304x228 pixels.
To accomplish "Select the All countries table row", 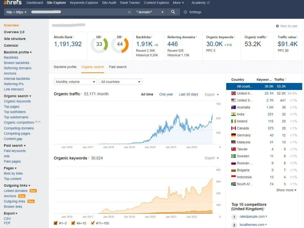I will click(x=264, y=86).
